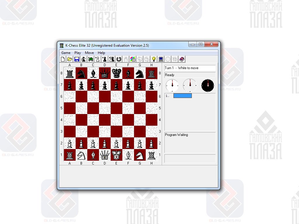Click the green turtle toolbar icon

(91, 59)
